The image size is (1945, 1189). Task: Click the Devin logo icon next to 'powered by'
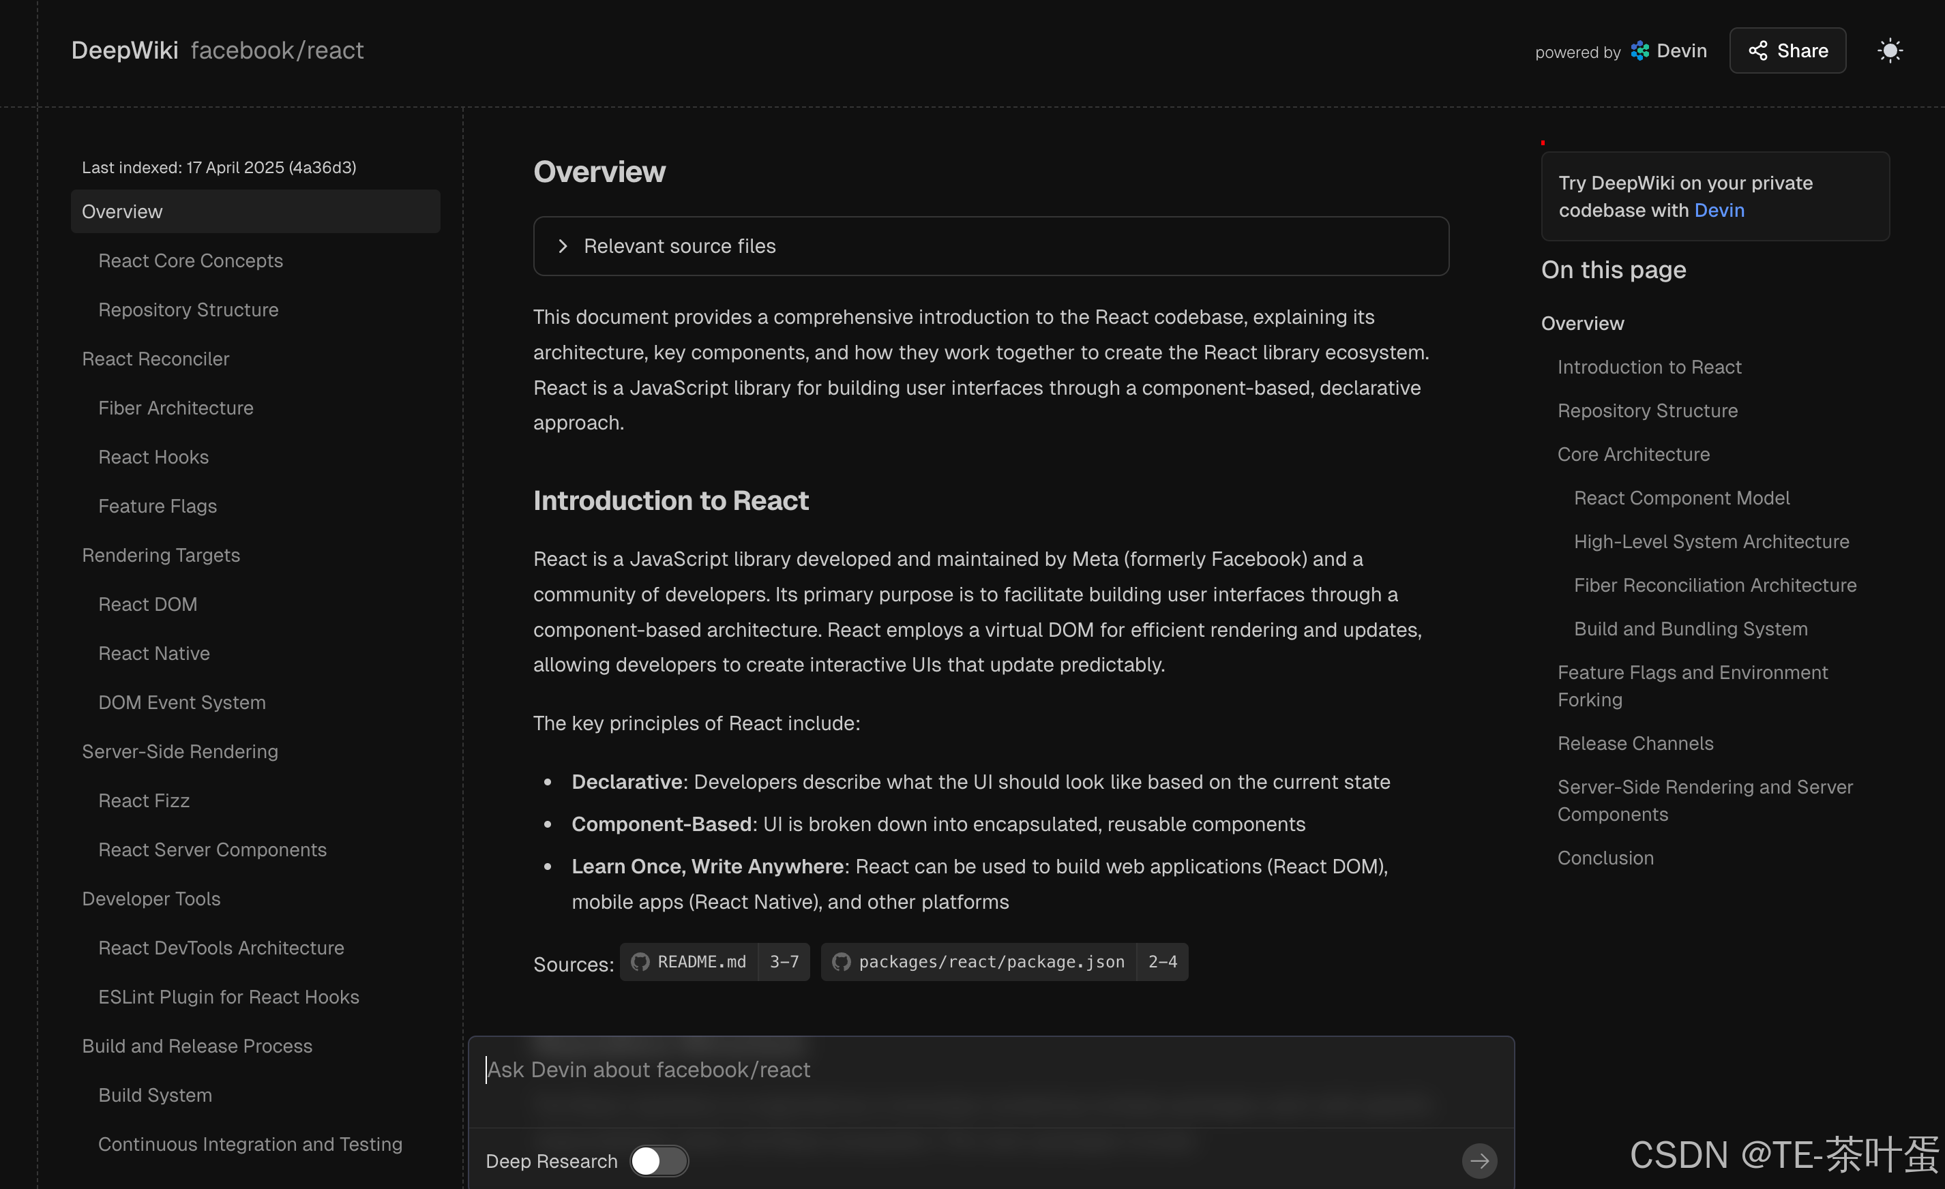point(1640,50)
